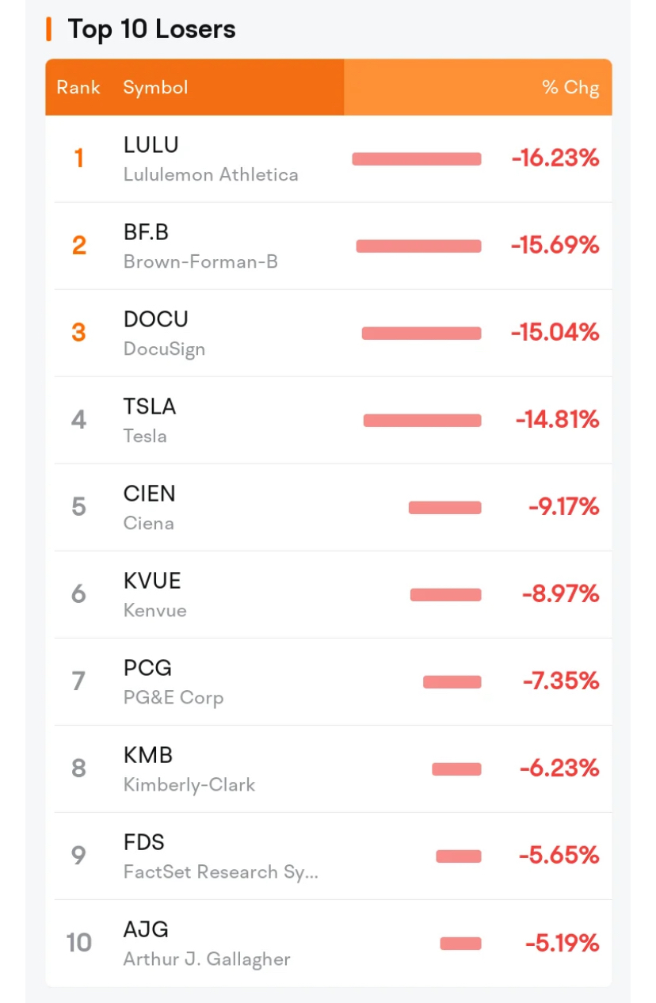Open PCG PG&E Corp details
The image size is (656, 1003).
click(x=328, y=681)
